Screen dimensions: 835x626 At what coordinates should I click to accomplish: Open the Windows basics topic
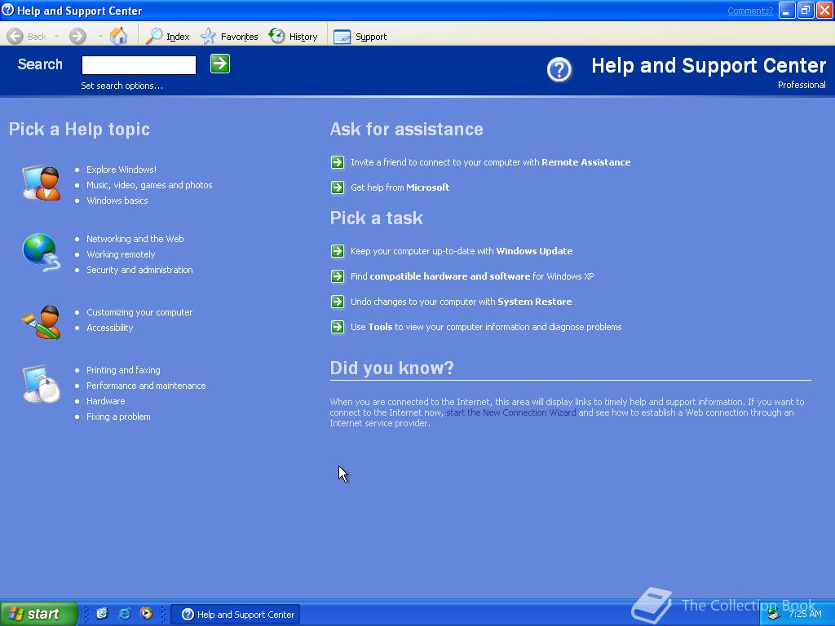click(117, 201)
